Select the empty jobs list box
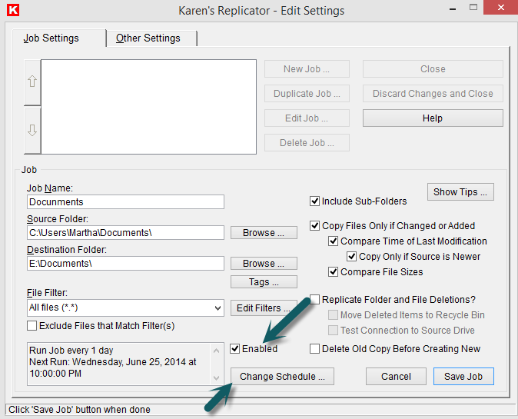The height and width of the screenshot is (419, 518). [x=148, y=107]
